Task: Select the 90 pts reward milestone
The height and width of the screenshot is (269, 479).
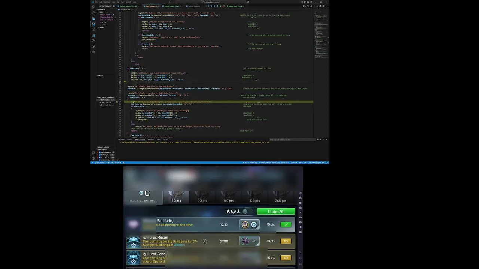Action: pos(202,197)
